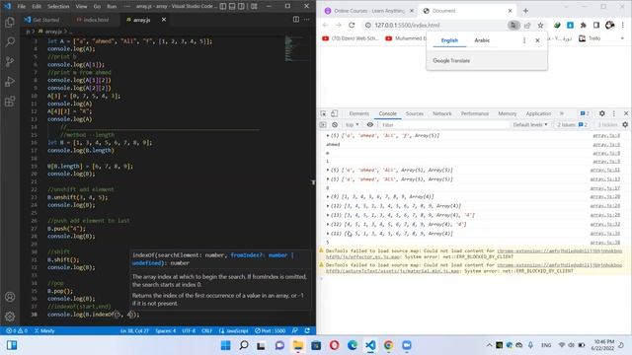Screen dimensions: 632x355
Task: Go back in the Chrome browser
Action: pyautogui.click(x=325, y=25)
